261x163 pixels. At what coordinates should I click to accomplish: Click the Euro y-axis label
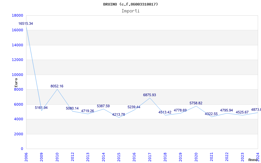(x=16, y=82)
